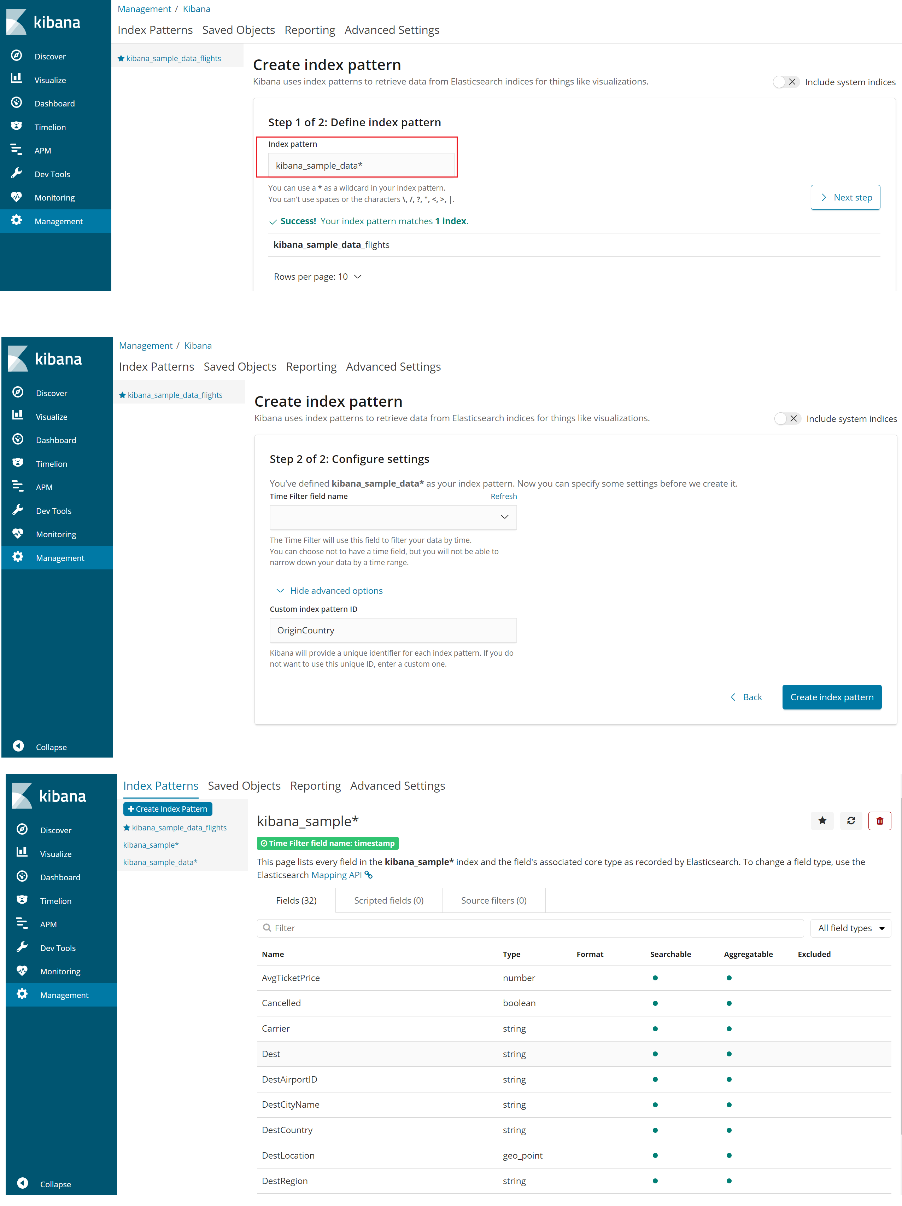This screenshot has width=902, height=1206.
Task: Click Discover compass icon in top sidebar
Action: coord(17,56)
